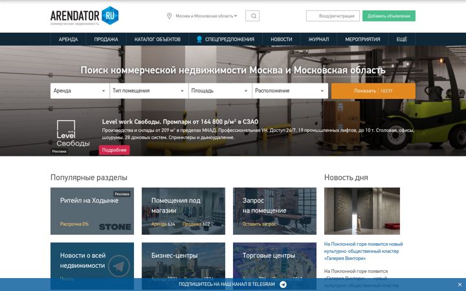Click the Telegram circle icon on Новости о всей недвижимости
Screen dimensions: 466x291
coord(119,266)
